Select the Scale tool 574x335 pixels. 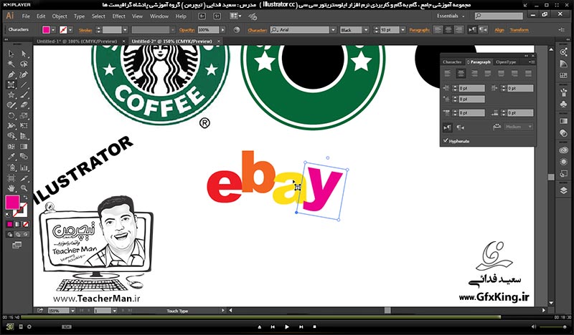[24, 115]
